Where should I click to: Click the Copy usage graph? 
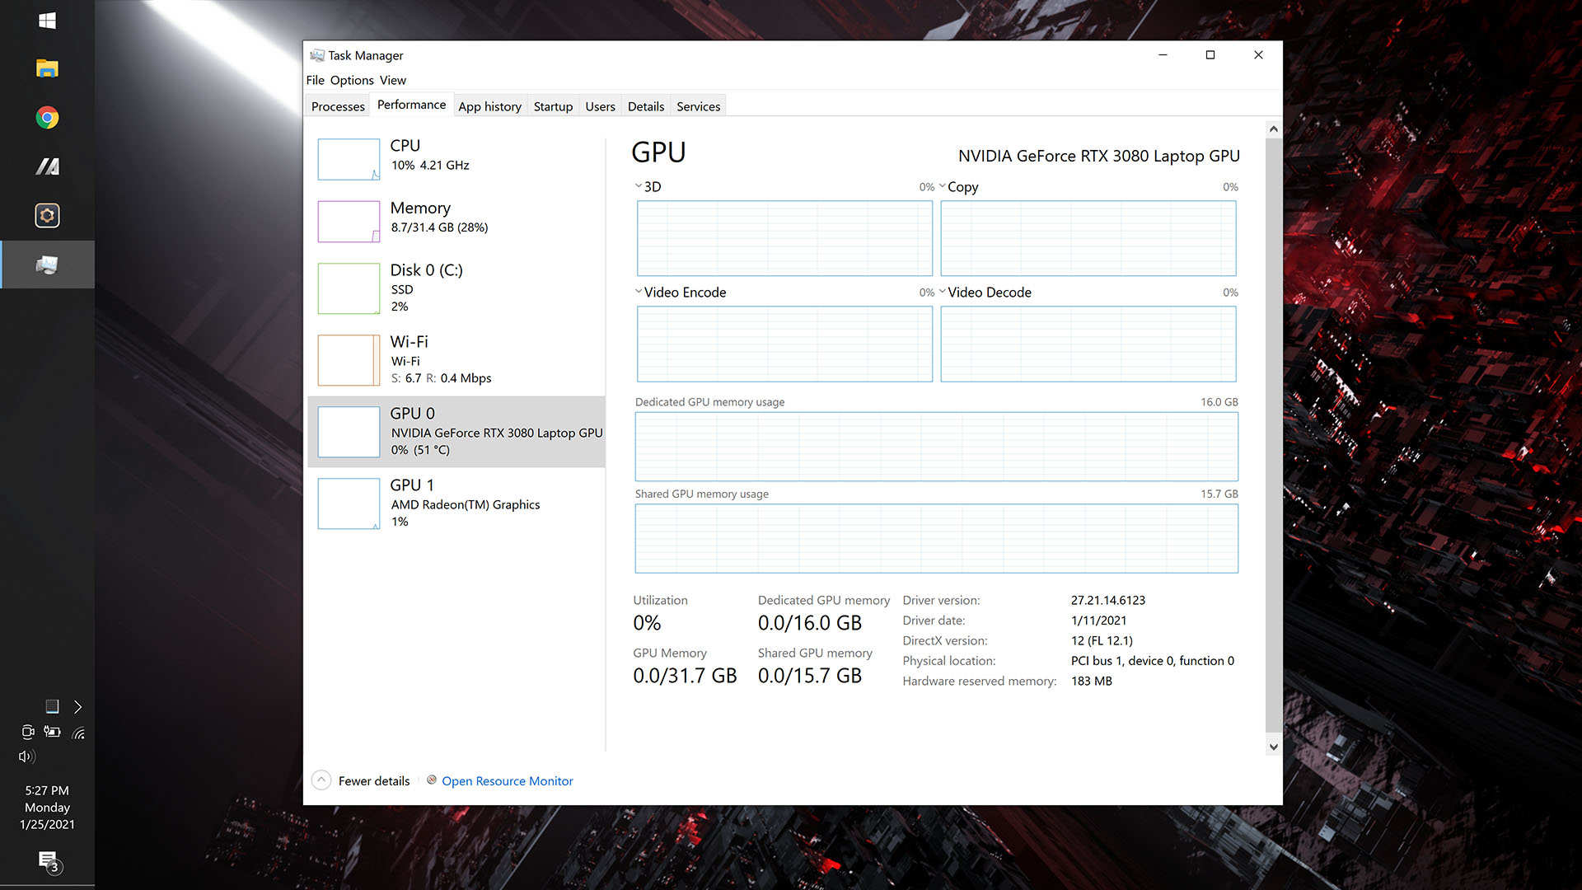click(x=1088, y=238)
